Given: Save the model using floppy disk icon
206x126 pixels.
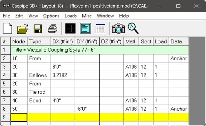Looking at the screenshot, I should click(x=38, y=28).
